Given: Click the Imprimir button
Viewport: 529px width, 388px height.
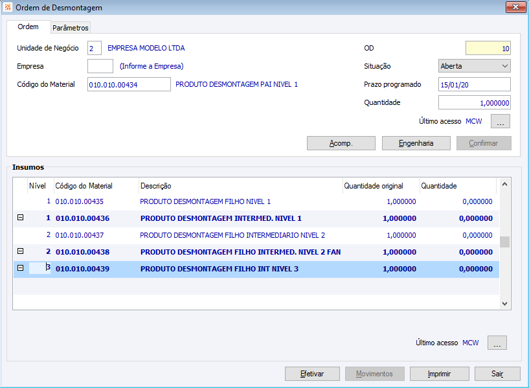Looking at the screenshot, I should (439, 374).
